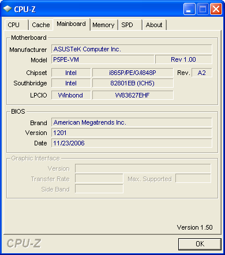The width and height of the screenshot is (225, 255).
Task: Click the CPU-Z diamond title bar icon
Action: (x=7, y=9)
